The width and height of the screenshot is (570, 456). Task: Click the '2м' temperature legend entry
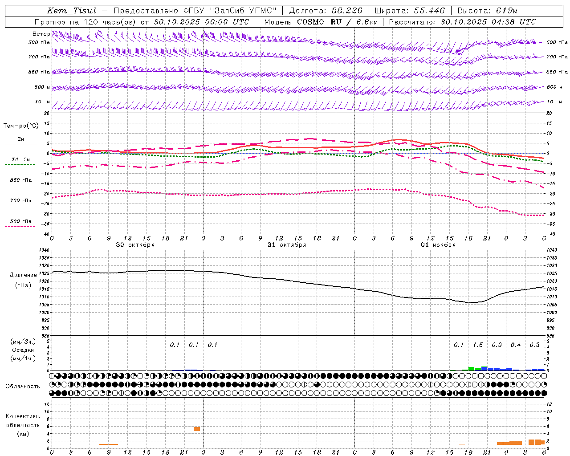[x=21, y=139]
